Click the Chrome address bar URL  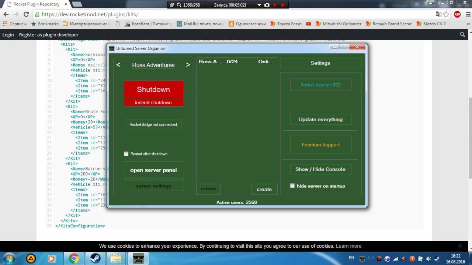(90, 14)
